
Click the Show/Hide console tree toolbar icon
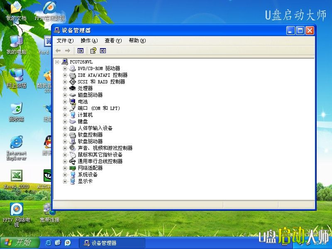tap(81, 51)
